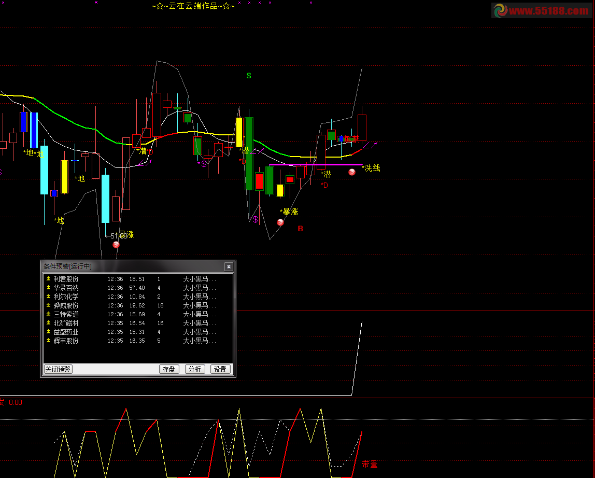Click the yellow alert icon beside 利君股份
595x478 pixels.
(x=49, y=279)
